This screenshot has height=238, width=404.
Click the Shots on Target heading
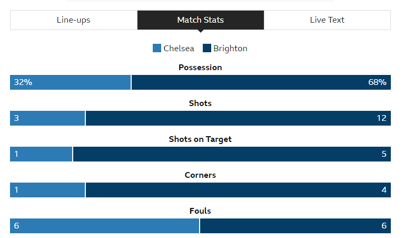(x=200, y=139)
